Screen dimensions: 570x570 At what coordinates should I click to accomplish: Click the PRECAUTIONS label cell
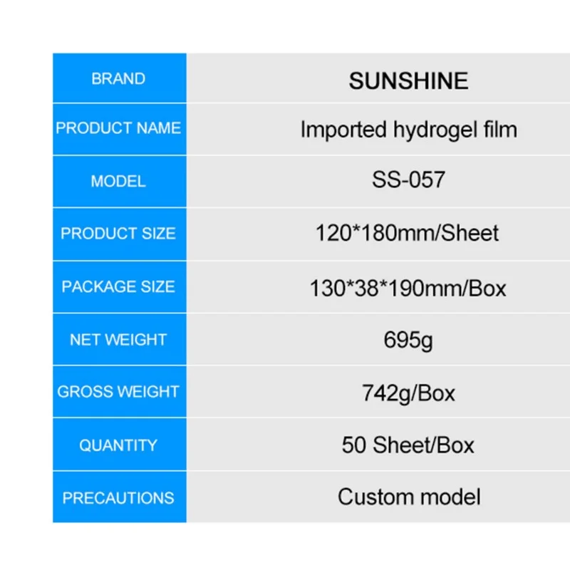point(119,497)
